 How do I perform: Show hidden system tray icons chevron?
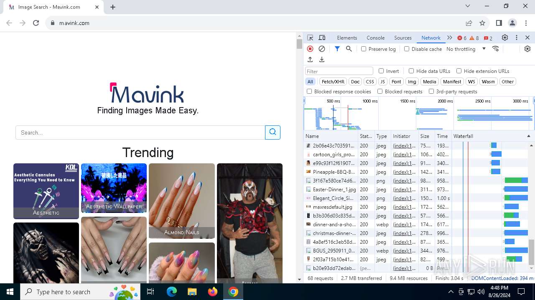point(451,292)
